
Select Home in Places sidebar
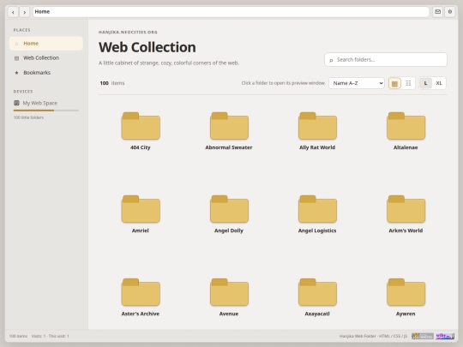(46, 44)
